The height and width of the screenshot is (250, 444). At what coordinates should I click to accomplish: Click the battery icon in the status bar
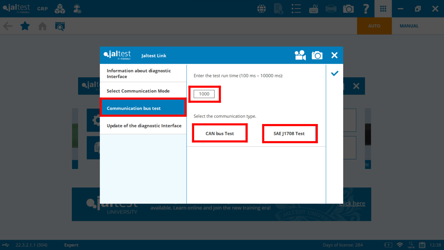tap(388, 245)
